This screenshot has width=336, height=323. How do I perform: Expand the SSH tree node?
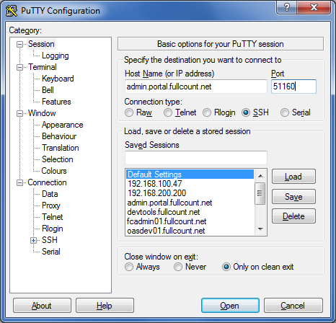point(34,240)
